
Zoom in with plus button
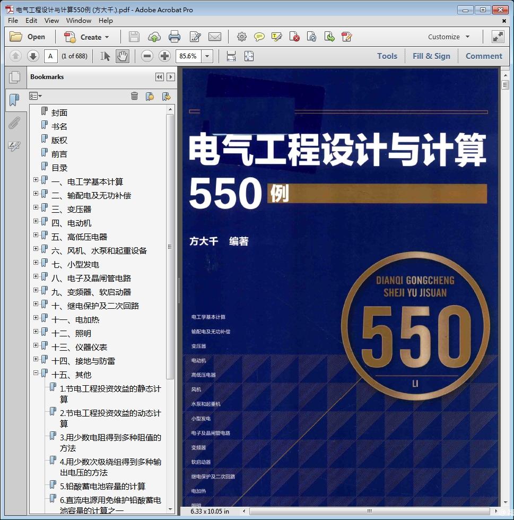[x=164, y=56]
